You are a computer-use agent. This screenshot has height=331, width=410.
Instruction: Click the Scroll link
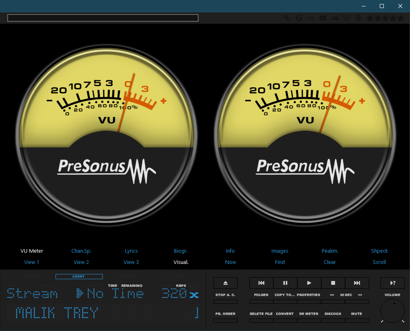379,262
